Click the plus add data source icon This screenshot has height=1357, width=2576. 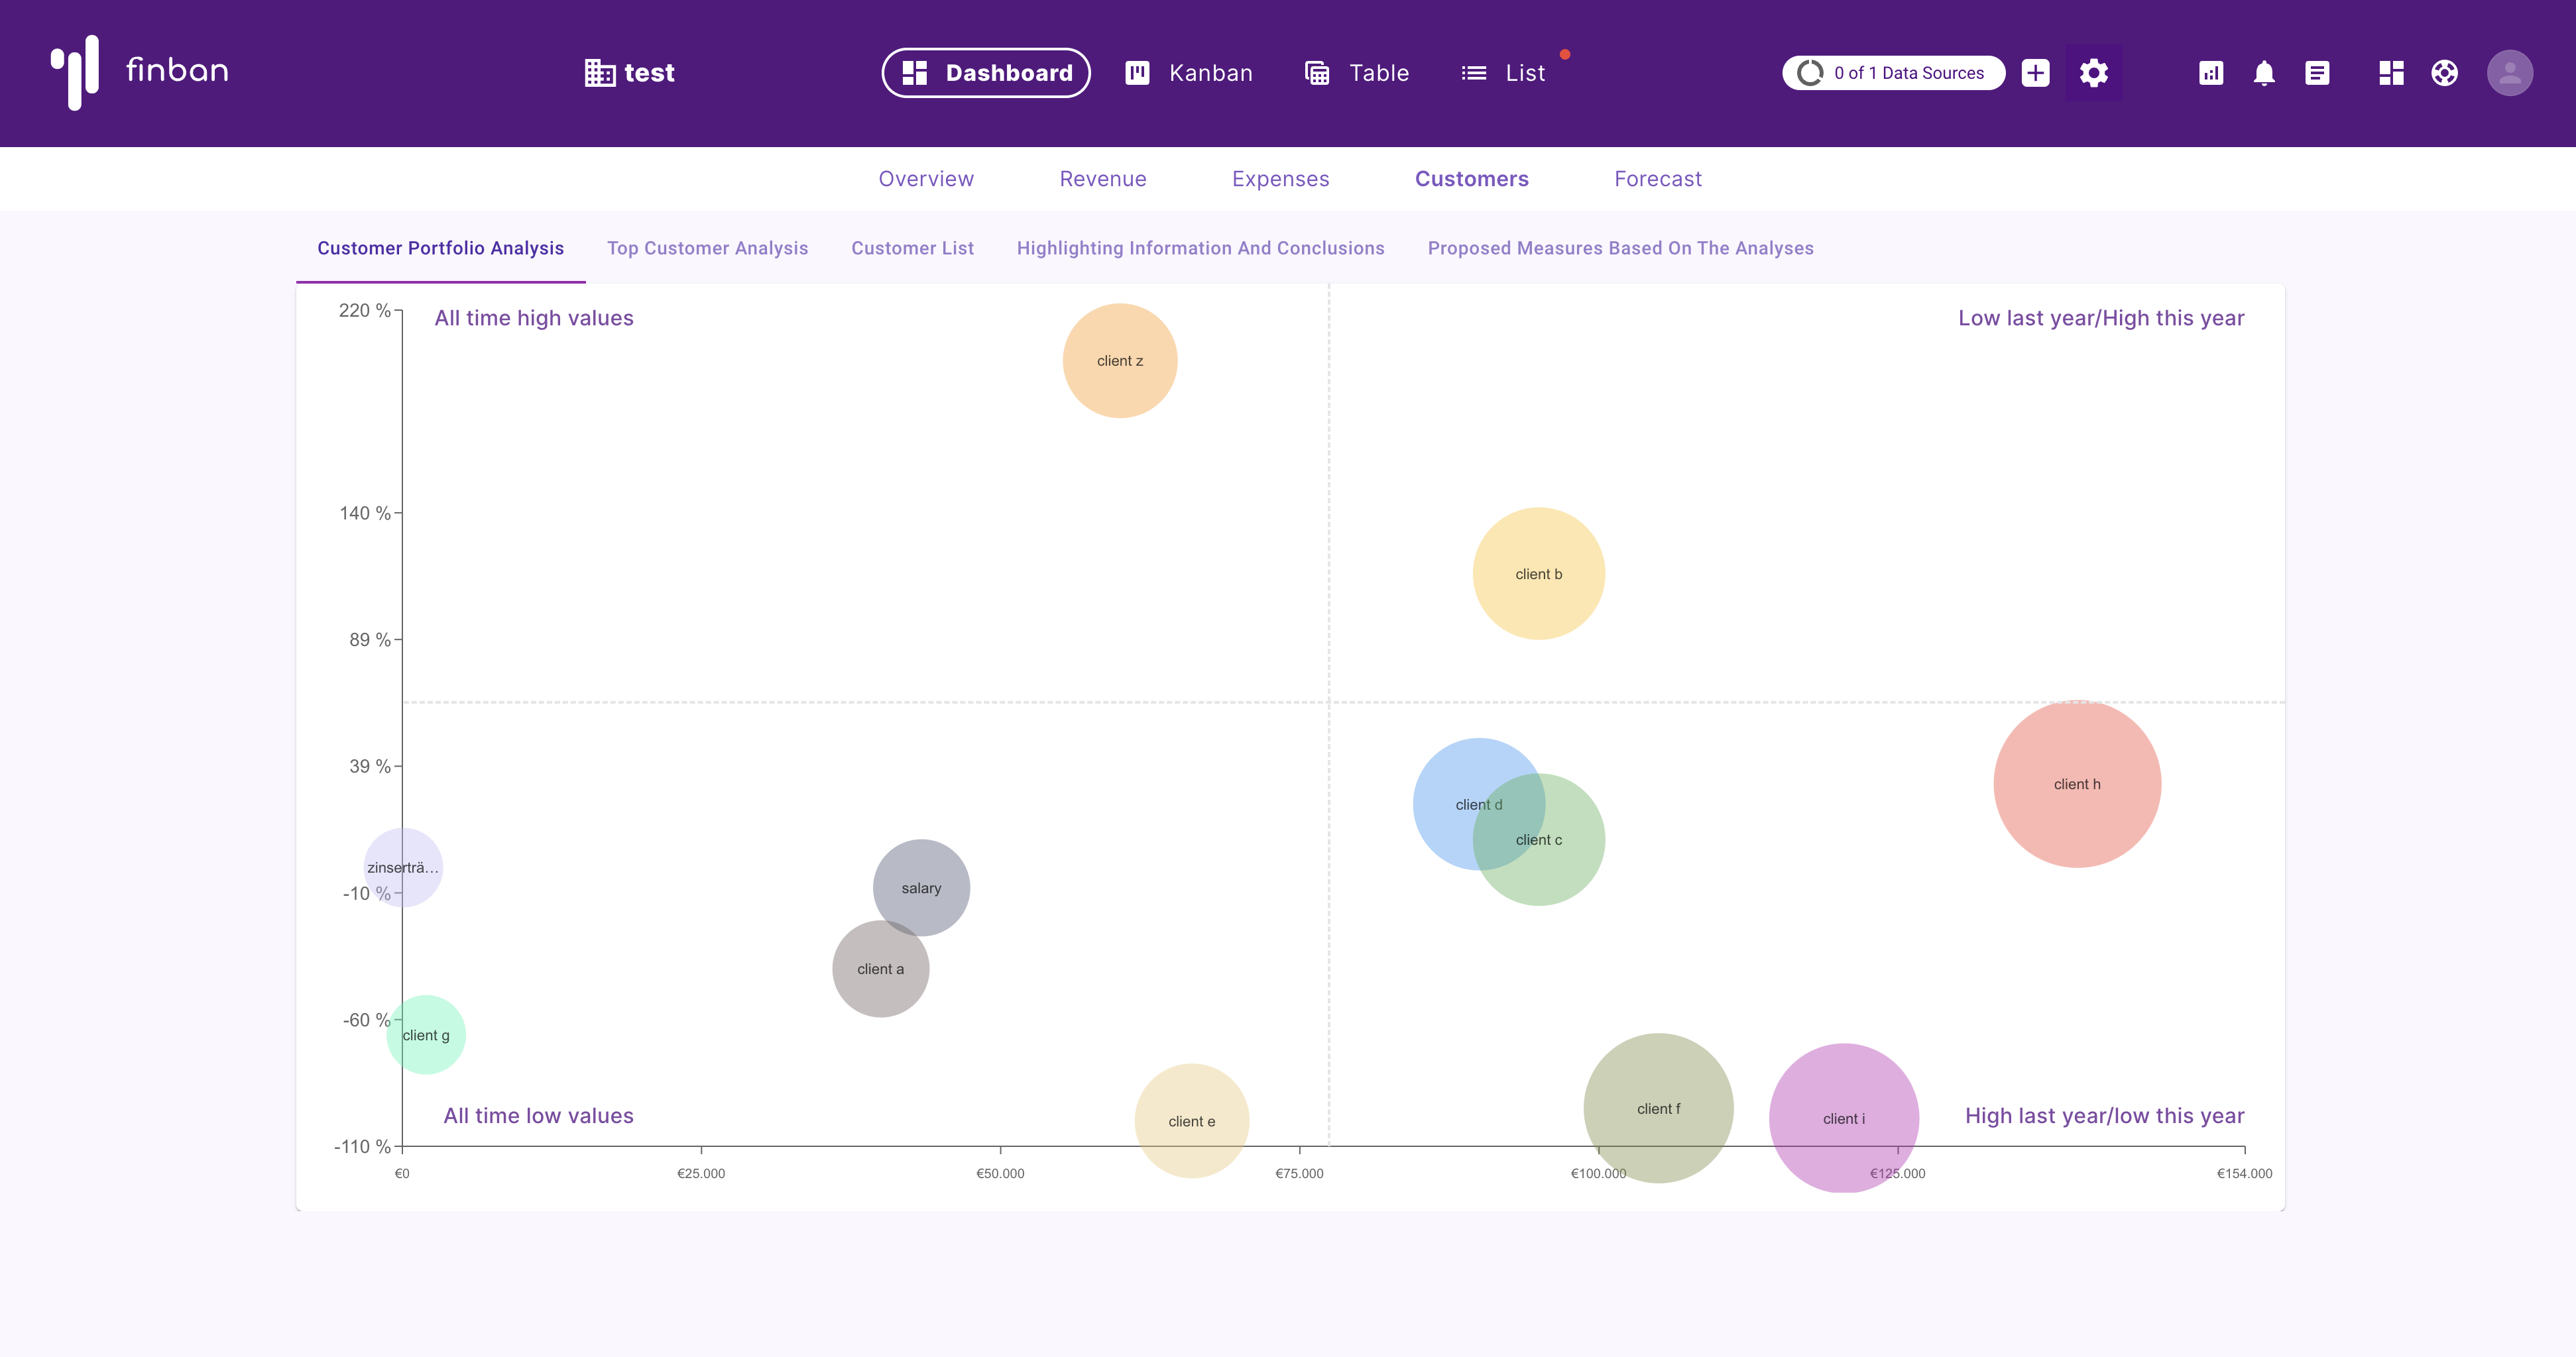point(2035,73)
